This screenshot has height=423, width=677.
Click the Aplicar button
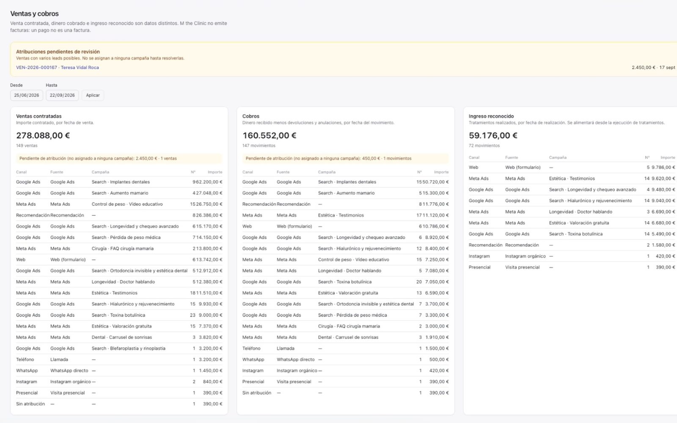click(93, 95)
